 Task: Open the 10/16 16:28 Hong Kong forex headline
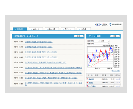coord(46,62)
